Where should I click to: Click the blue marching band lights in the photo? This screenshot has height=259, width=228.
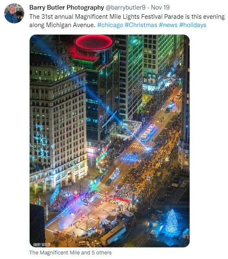click(x=130, y=158)
